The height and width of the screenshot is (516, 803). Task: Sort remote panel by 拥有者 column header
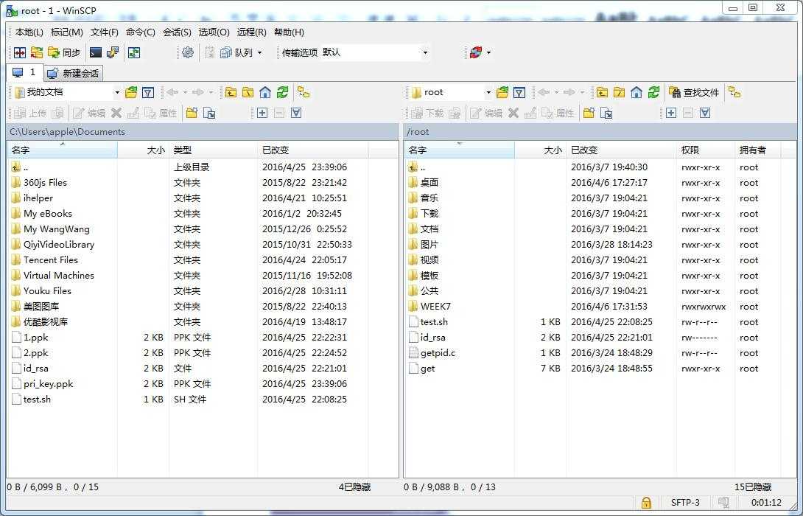click(757, 150)
